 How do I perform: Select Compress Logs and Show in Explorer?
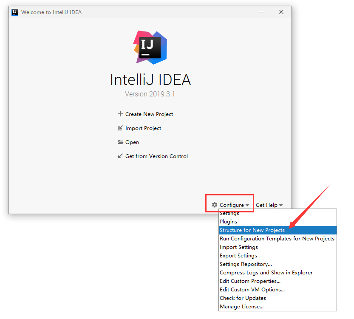coord(278,273)
